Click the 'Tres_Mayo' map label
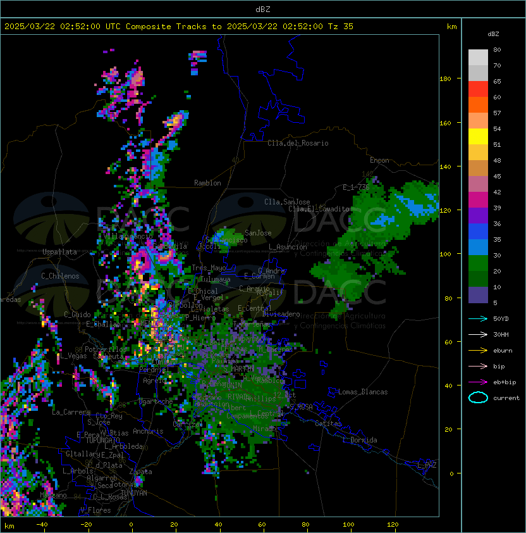This screenshot has height=533, width=526. pos(209,268)
